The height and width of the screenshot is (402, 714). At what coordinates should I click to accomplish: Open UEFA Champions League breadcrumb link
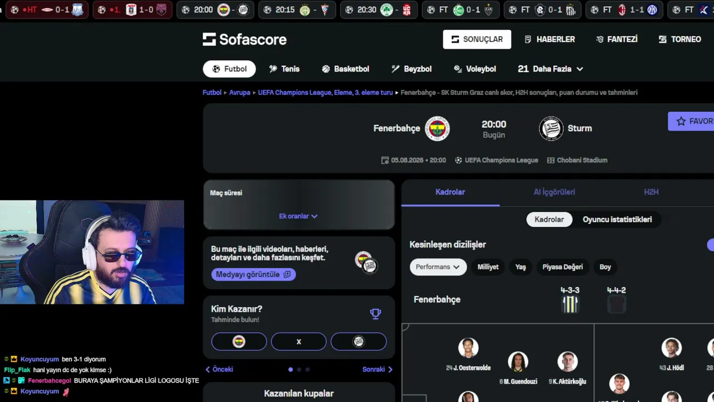(x=325, y=93)
